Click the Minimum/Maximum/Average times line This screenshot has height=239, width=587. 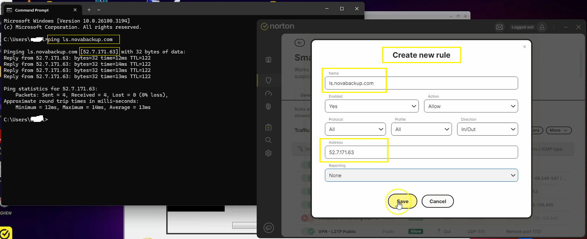(83, 107)
